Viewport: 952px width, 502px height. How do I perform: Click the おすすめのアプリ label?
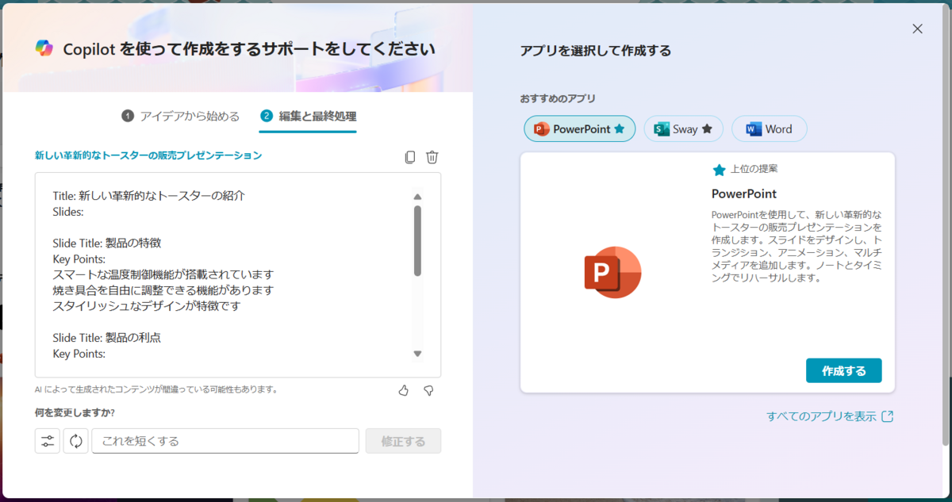point(558,99)
